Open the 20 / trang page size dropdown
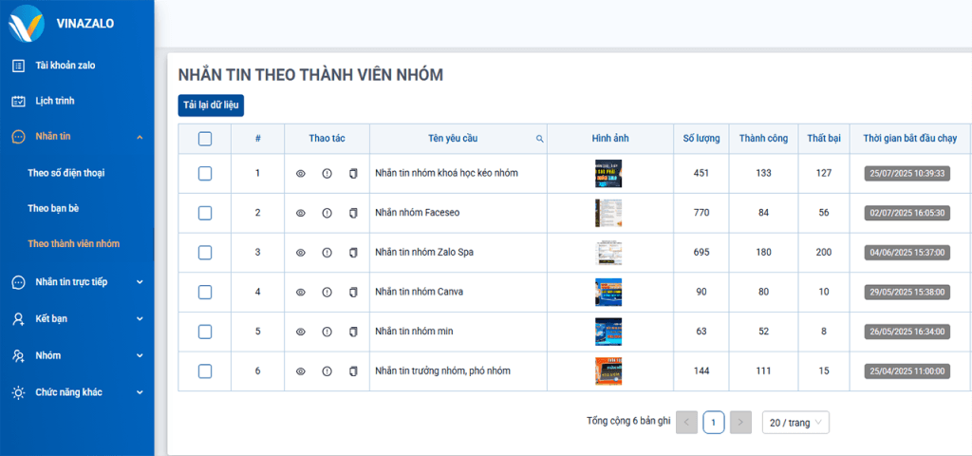 (x=795, y=422)
